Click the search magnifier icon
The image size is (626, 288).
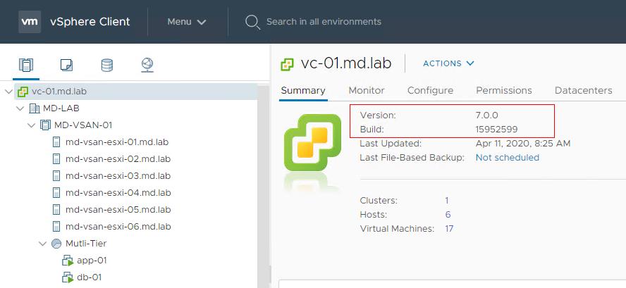click(252, 22)
